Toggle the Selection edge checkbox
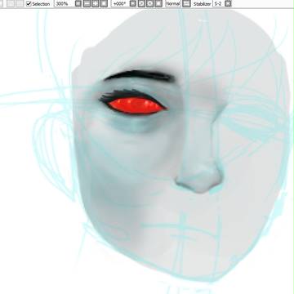Image resolution: width=294 pixels, height=294 pixels. tap(29, 4)
